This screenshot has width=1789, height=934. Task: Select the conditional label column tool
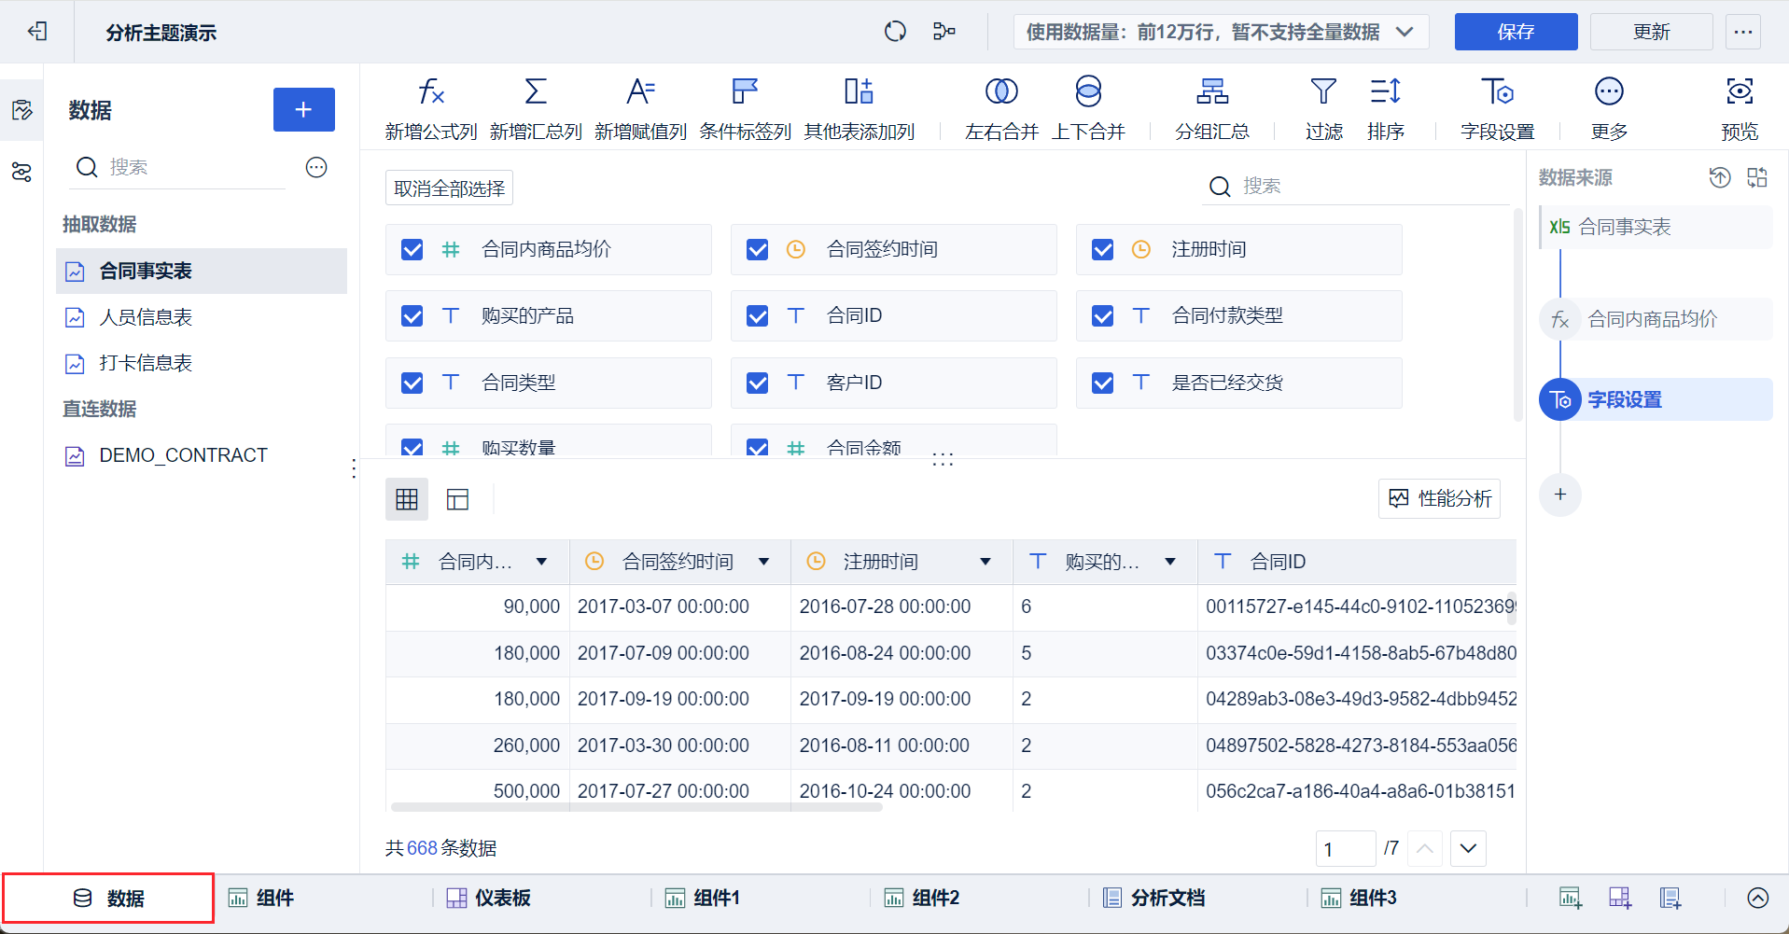(745, 108)
